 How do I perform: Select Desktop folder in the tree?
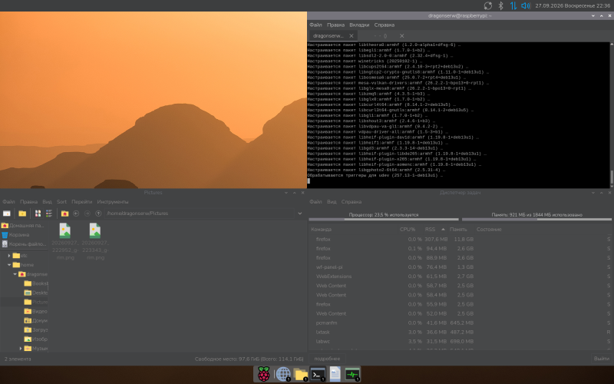tap(35, 293)
